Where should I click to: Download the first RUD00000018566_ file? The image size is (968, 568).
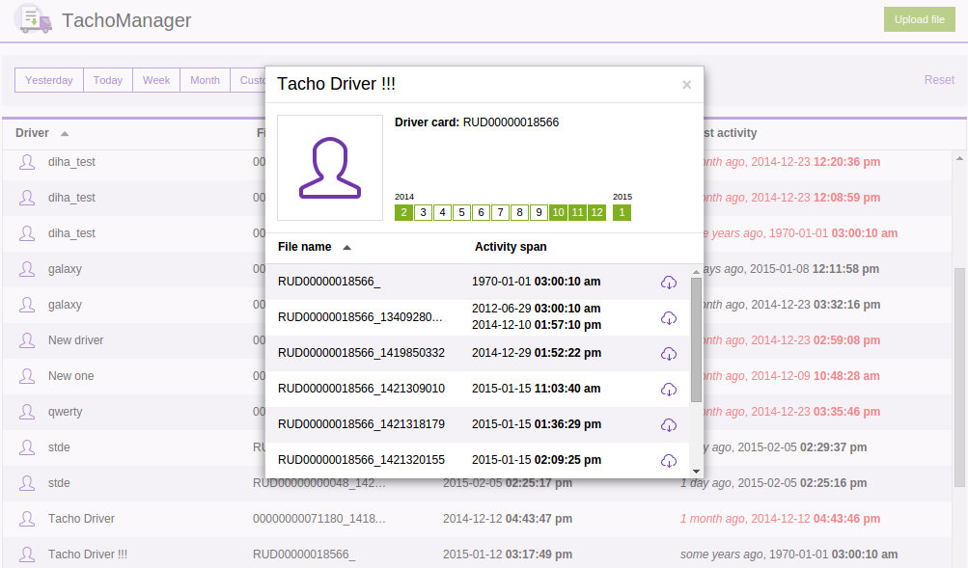click(669, 282)
